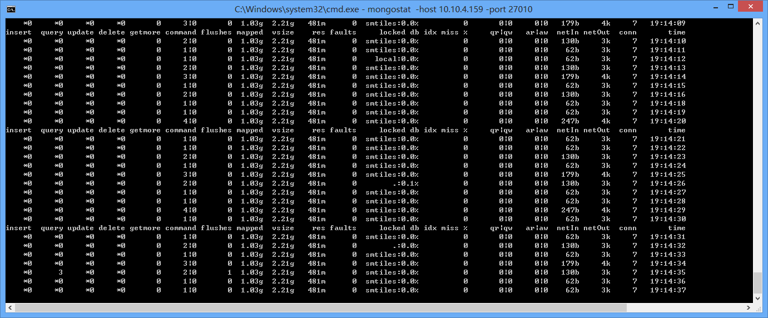This screenshot has height=318, width=768.
Task: Select the timestamp 19:14:21
Action: point(667,139)
